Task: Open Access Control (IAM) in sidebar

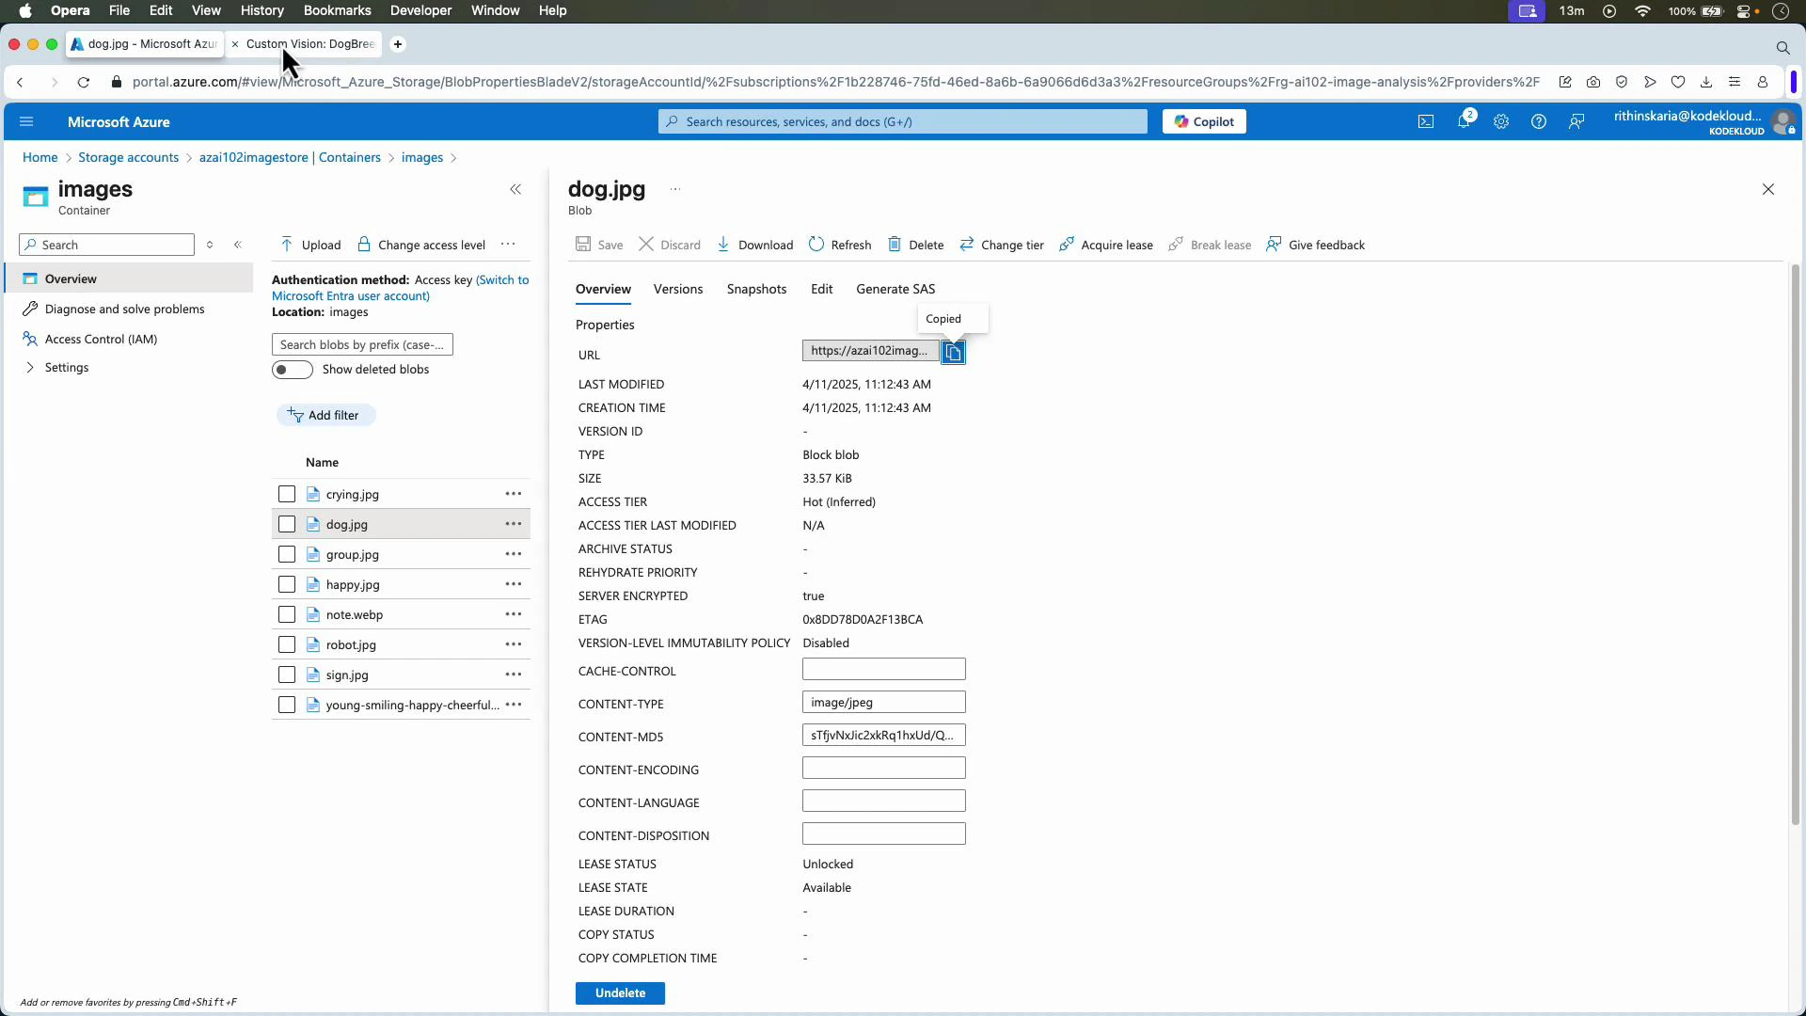Action: (x=101, y=339)
